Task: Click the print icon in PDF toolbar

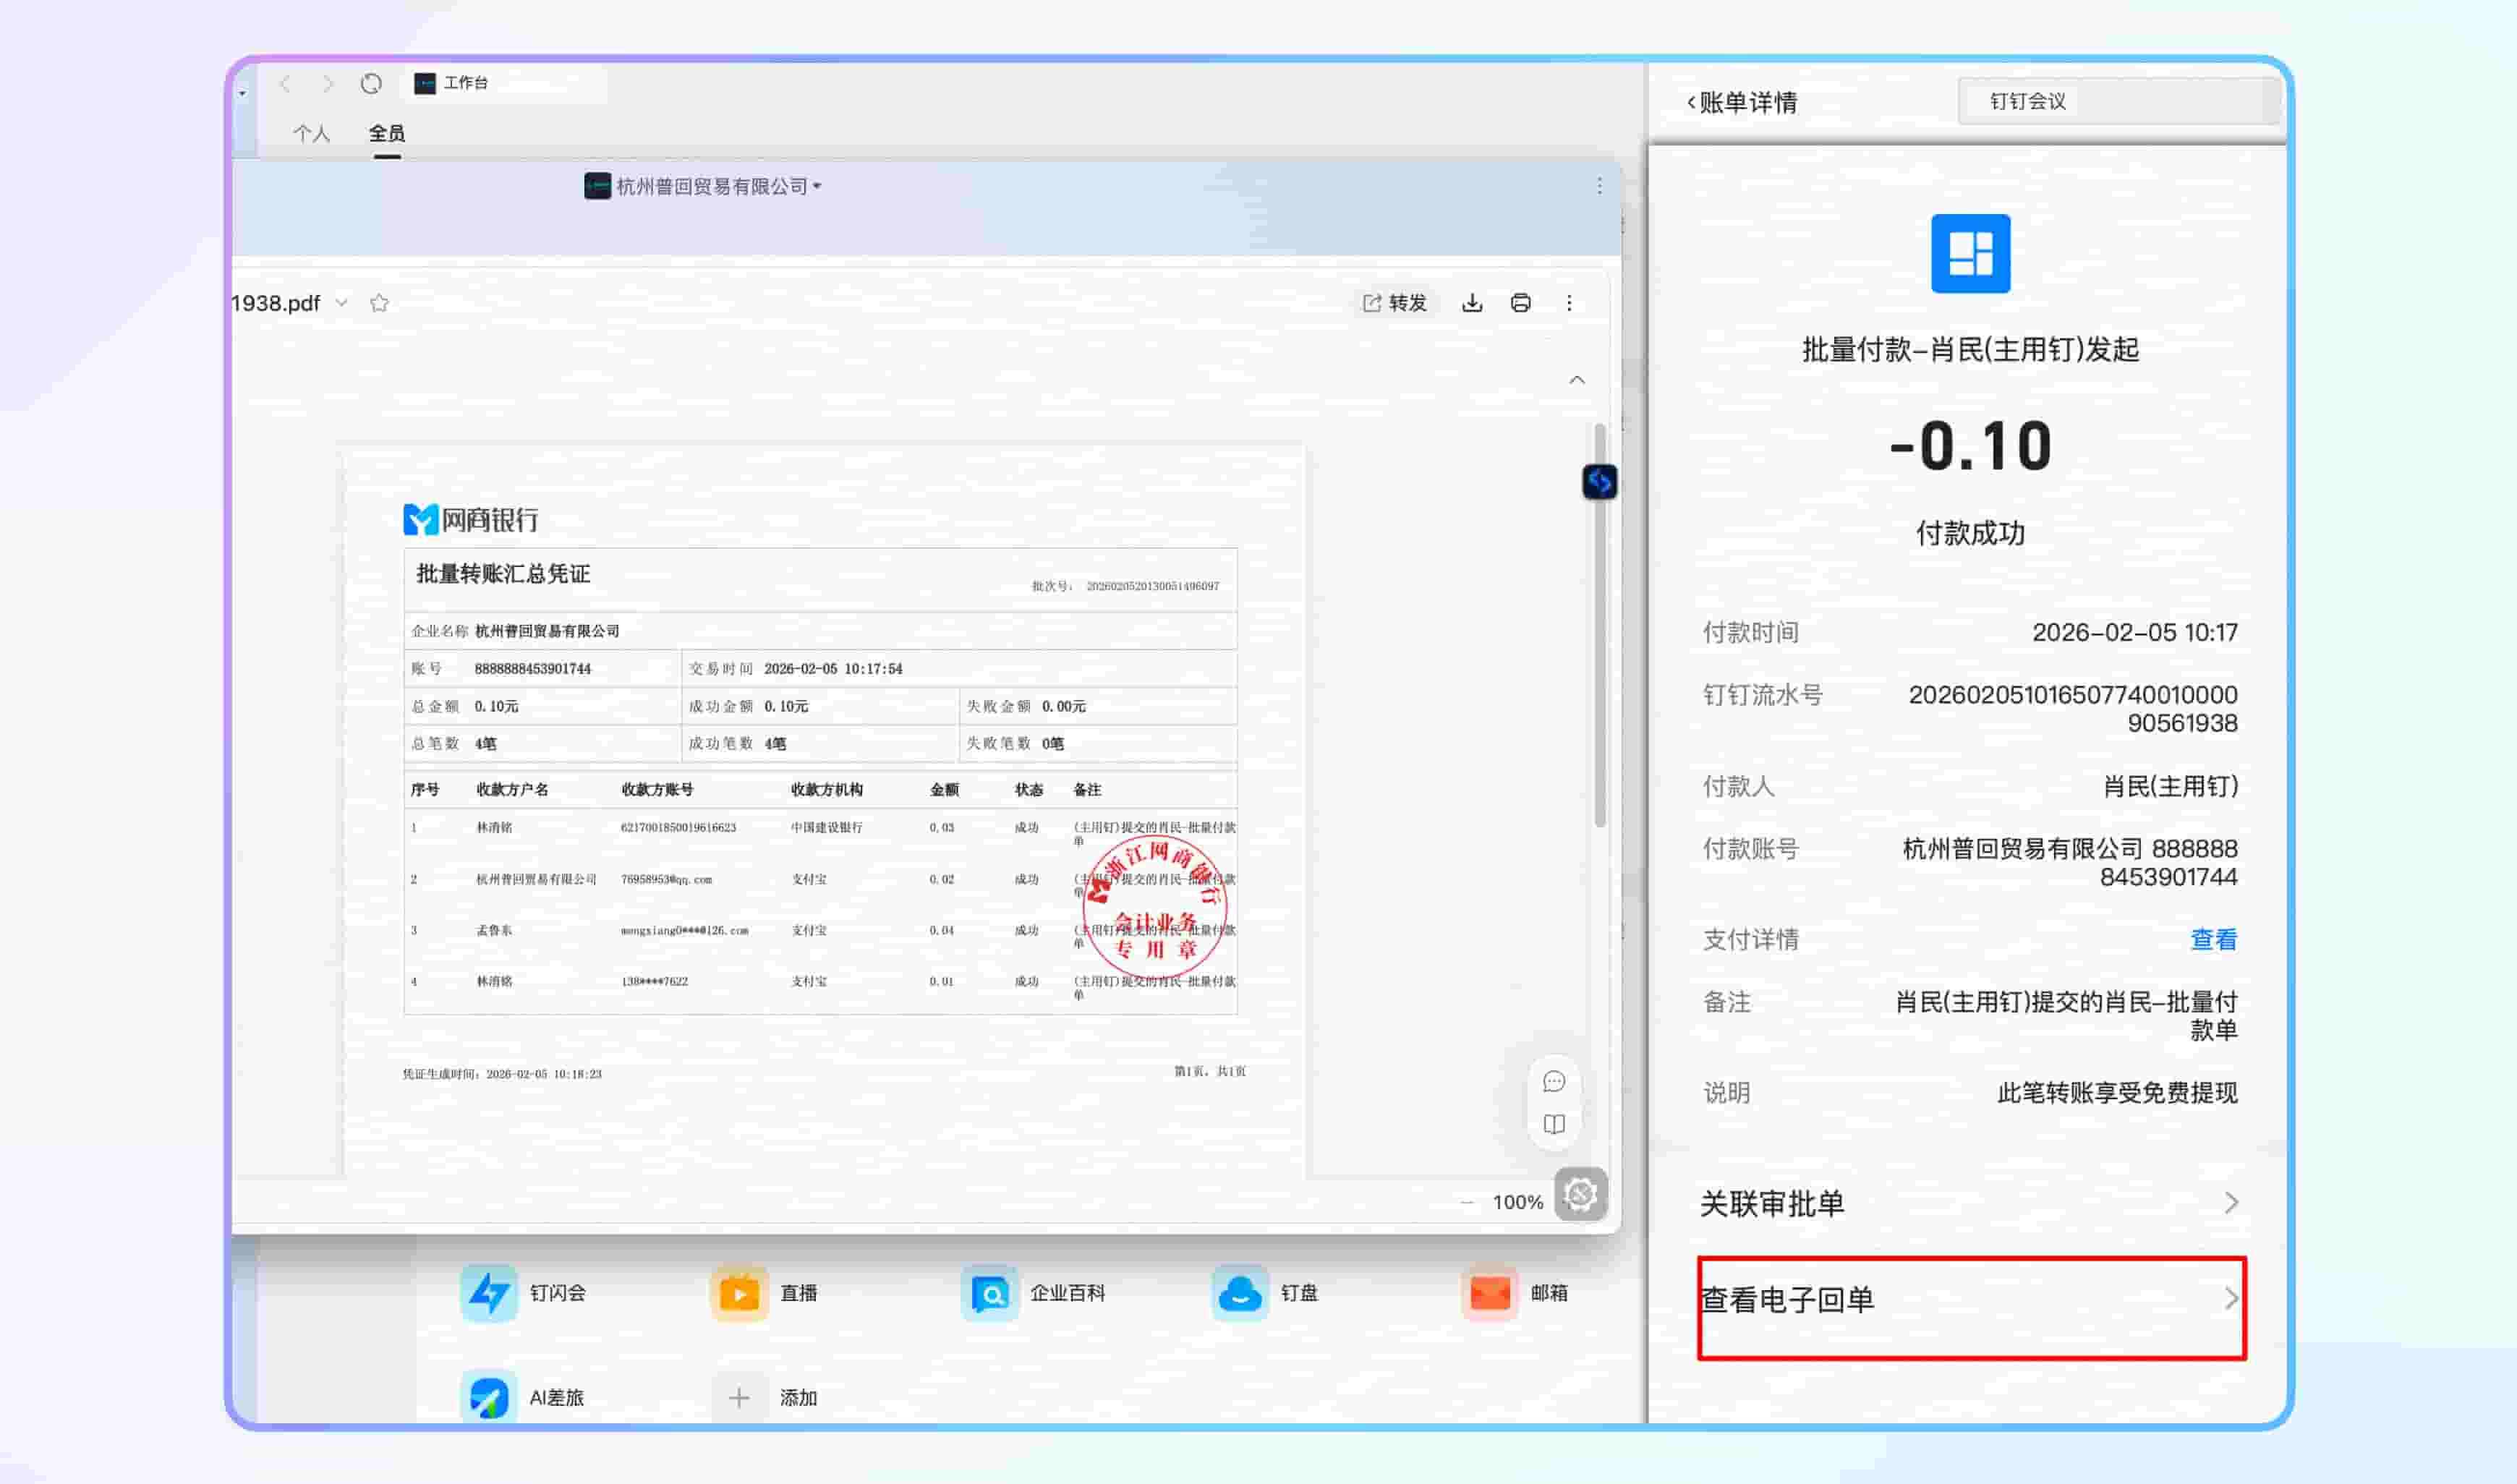Action: (1520, 303)
